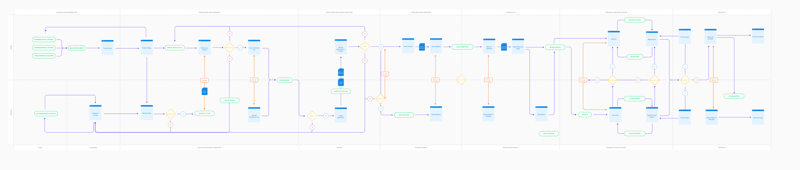Select the Create listing screen card
Viewport: 800px width, 170px height.
pyautogui.click(x=108, y=47)
